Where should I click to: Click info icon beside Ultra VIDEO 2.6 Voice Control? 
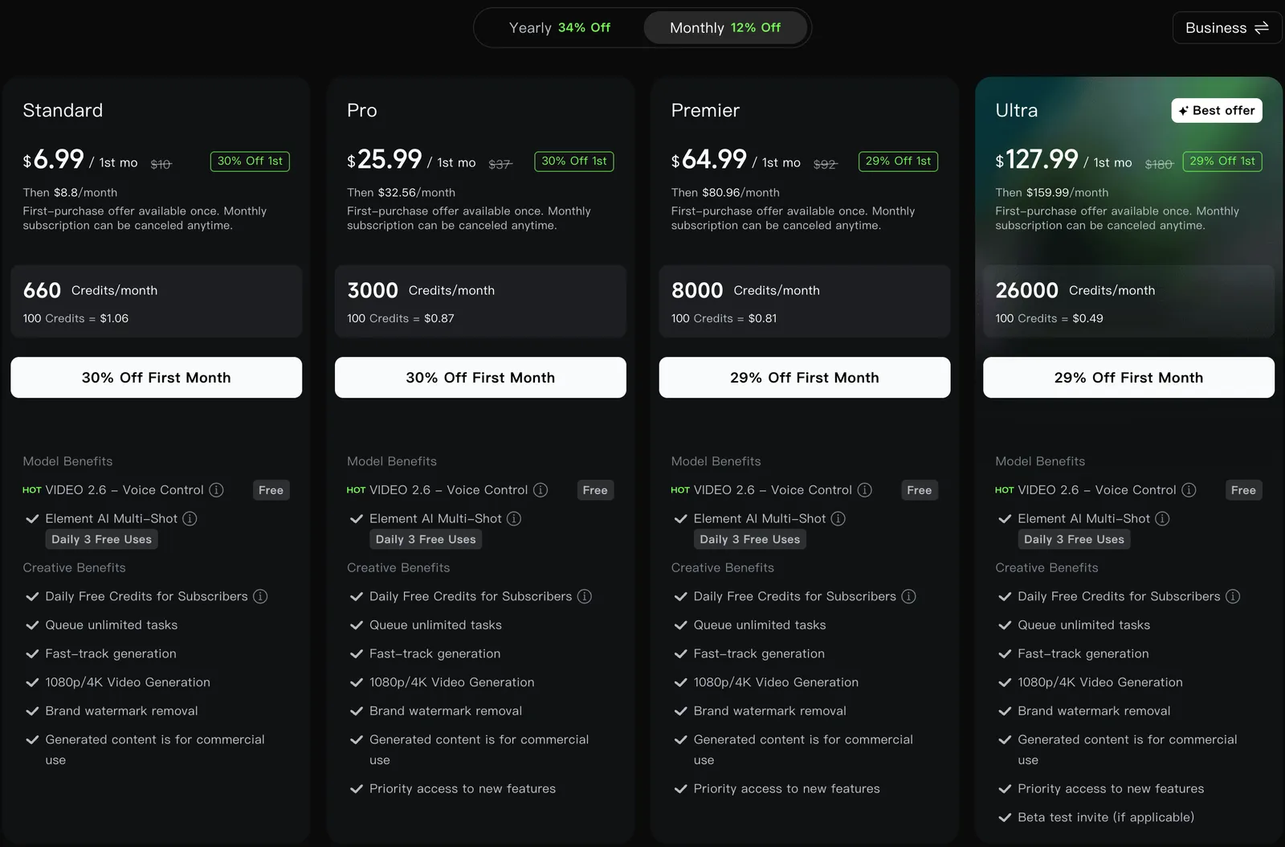[x=1189, y=490]
